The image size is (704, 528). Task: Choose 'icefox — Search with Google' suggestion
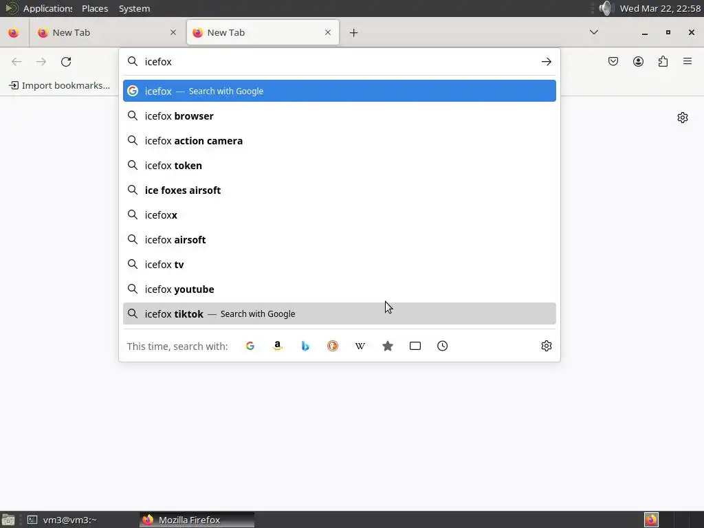(340, 91)
